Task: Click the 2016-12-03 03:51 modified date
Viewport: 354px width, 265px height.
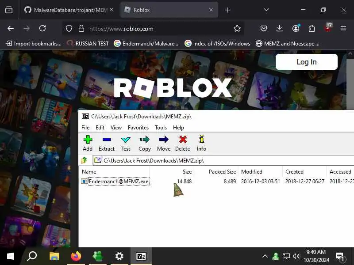Action: point(260,182)
